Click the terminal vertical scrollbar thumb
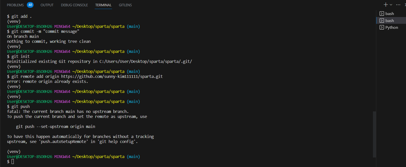 click(x=374, y=134)
